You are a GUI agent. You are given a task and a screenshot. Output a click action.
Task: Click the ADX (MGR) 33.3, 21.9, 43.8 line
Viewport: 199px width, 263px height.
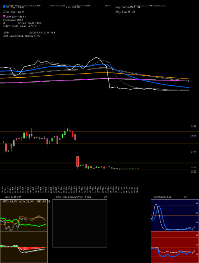pos(29,33)
